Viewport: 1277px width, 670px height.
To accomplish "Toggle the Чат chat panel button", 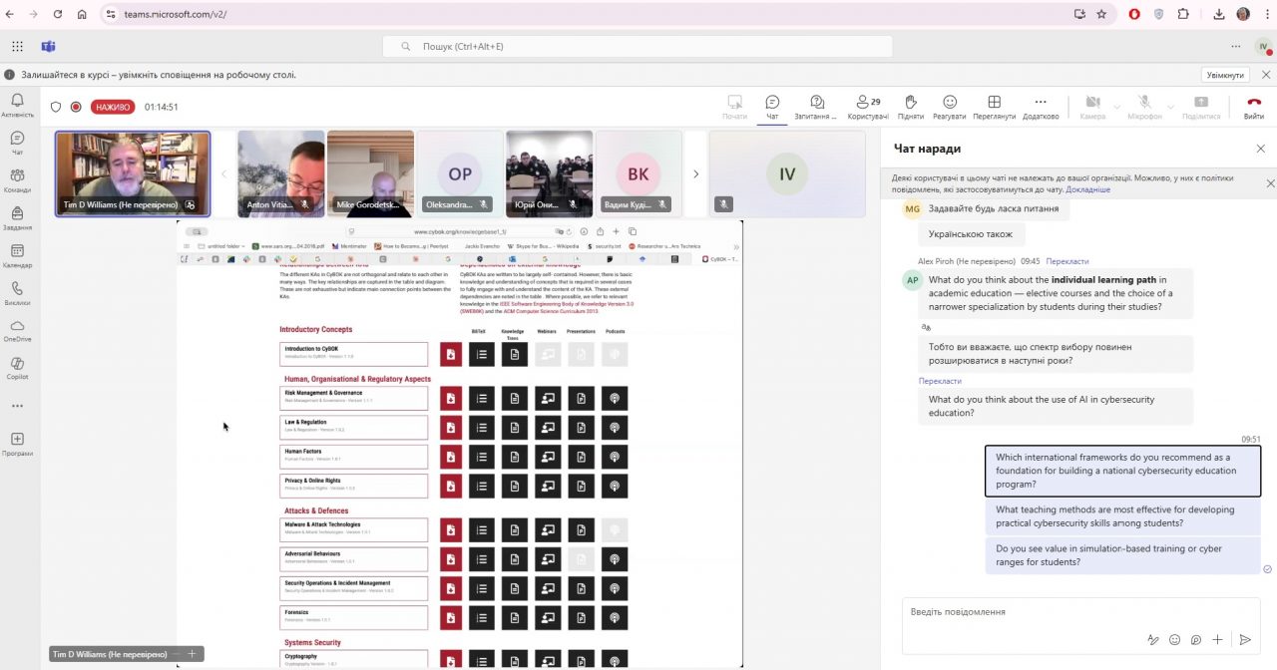I will (x=772, y=107).
